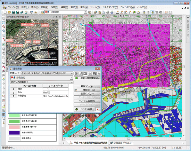Click the light green 鉄道等の不通区間 legend swatch
The width and height of the screenshot is (191, 151).
(14, 116)
